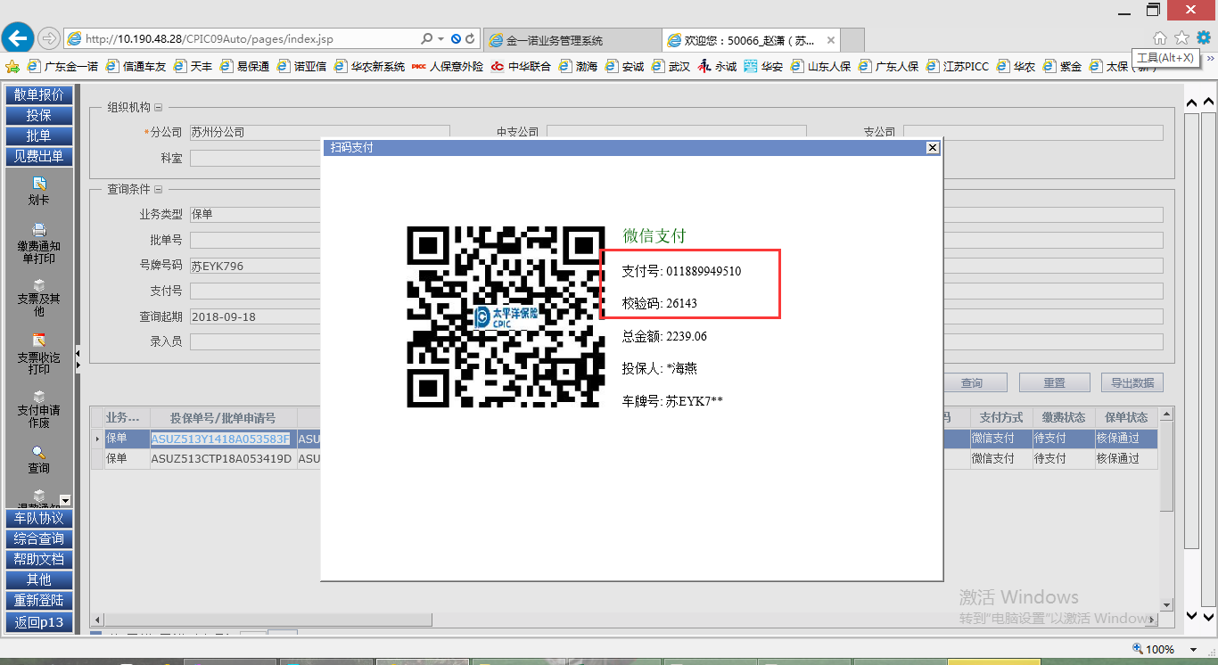This screenshot has width=1218, height=665.
Task: Collapse the 查询条件 section
Action: point(158,189)
